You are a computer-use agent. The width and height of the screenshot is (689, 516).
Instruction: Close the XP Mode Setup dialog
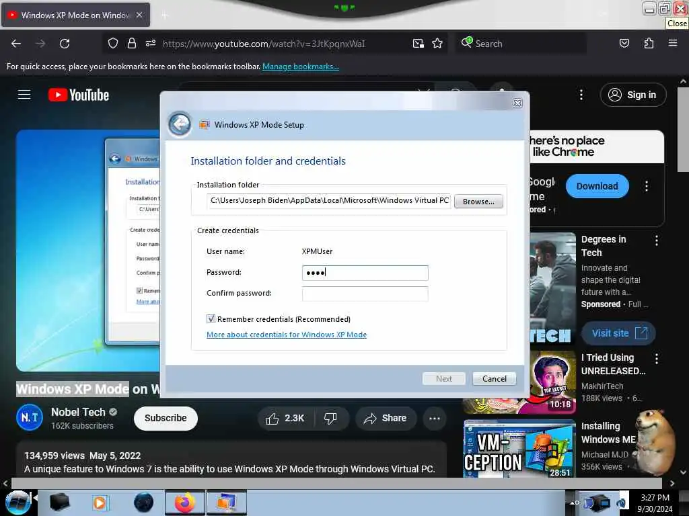[x=517, y=103]
